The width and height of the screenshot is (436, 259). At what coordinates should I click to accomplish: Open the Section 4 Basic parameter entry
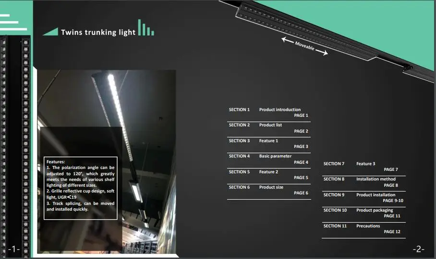[275, 156]
